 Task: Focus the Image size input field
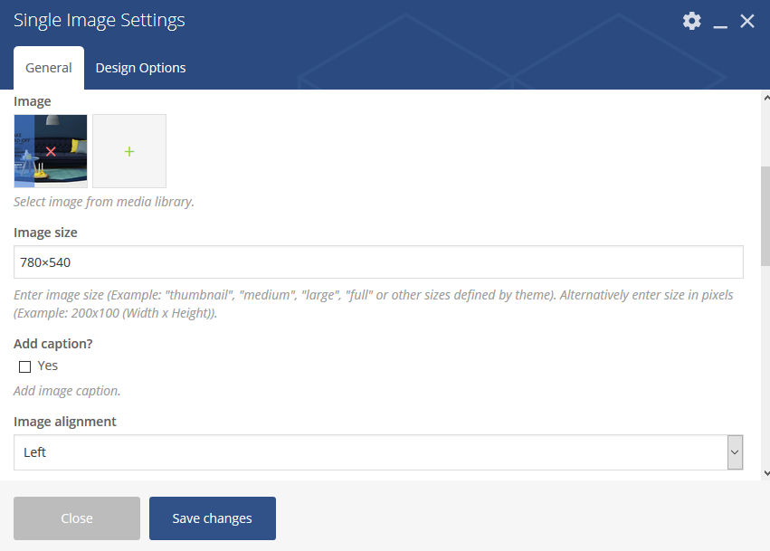pyautogui.click(x=378, y=262)
